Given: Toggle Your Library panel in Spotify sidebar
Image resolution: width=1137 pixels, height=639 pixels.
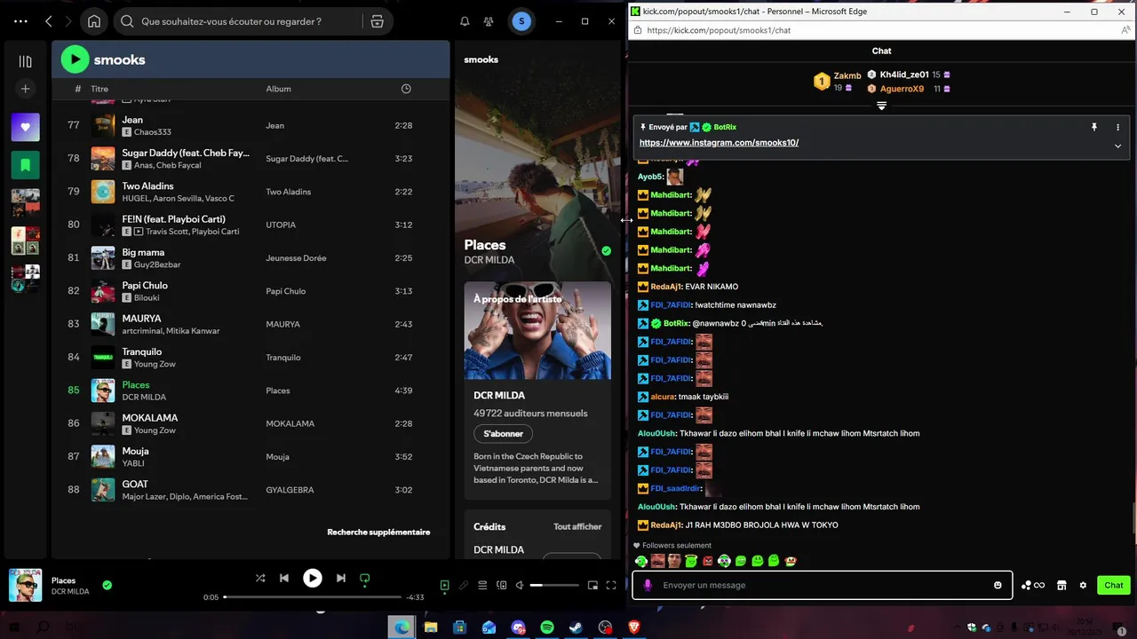Looking at the screenshot, I should 25,61.
